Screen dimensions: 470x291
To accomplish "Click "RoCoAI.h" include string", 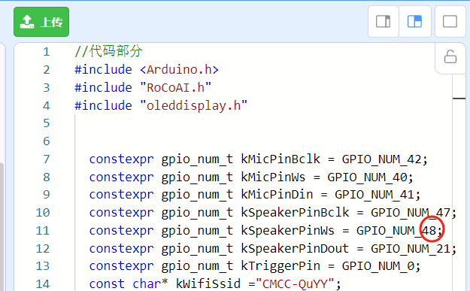I will tap(176, 87).
